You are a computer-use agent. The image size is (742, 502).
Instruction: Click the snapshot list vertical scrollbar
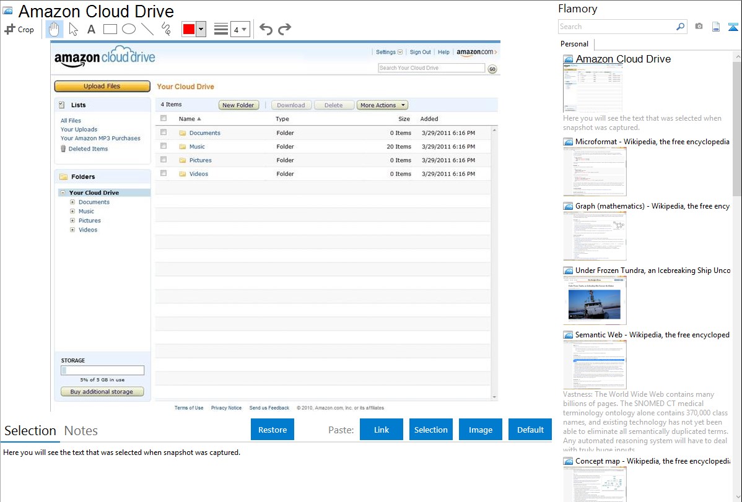coord(737,128)
